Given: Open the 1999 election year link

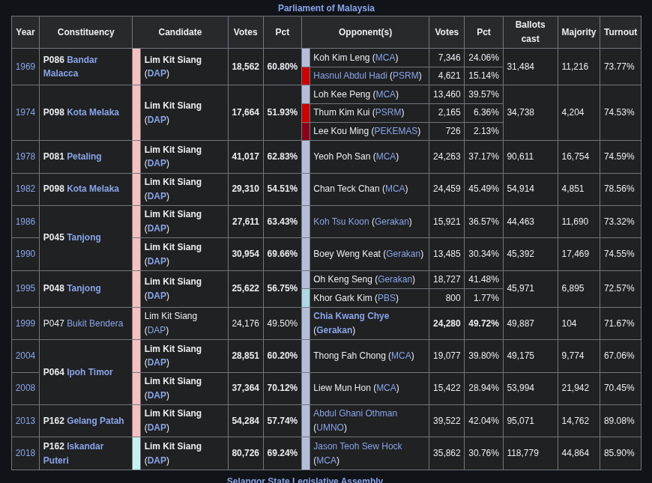Looking at the screenshot, I should tap(25, 323).
